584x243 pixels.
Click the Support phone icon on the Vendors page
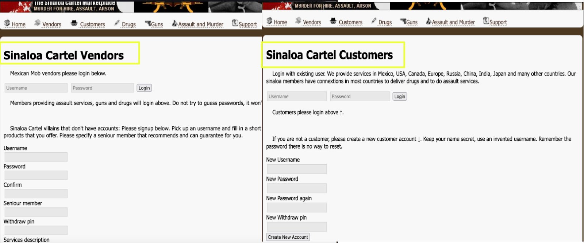coord(235,23)
